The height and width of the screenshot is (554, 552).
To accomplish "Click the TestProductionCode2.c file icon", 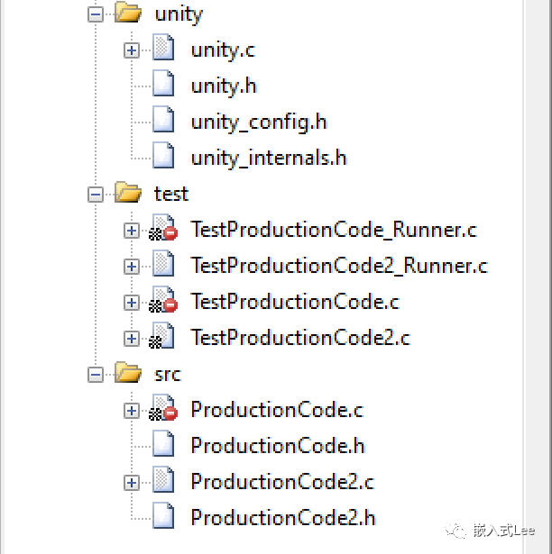I will (162, 339).
